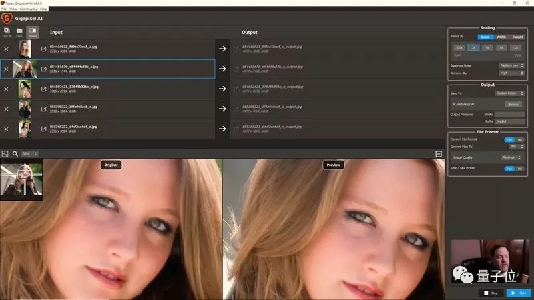Collapse the panel with top-right preview icon
The width and height of the screenshot is (534, 300).
[x=439, y=154]
